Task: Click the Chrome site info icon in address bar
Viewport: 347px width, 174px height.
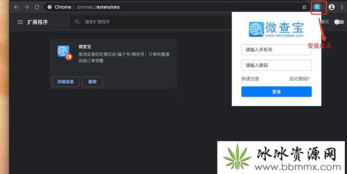Action: (x=49, y=7)
